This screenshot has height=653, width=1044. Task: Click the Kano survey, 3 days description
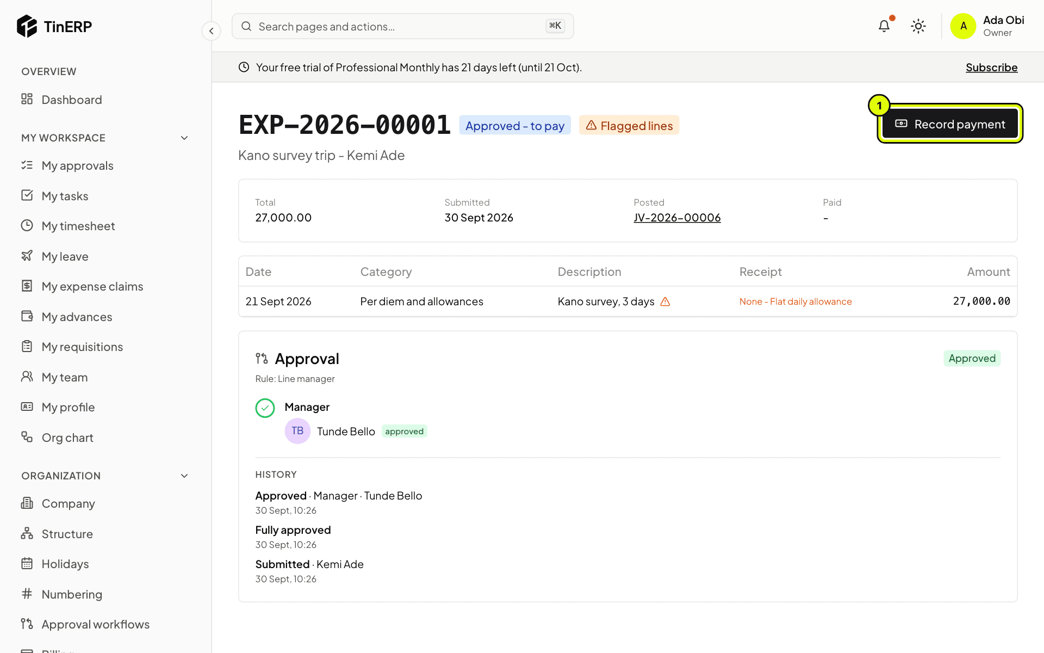606,301
